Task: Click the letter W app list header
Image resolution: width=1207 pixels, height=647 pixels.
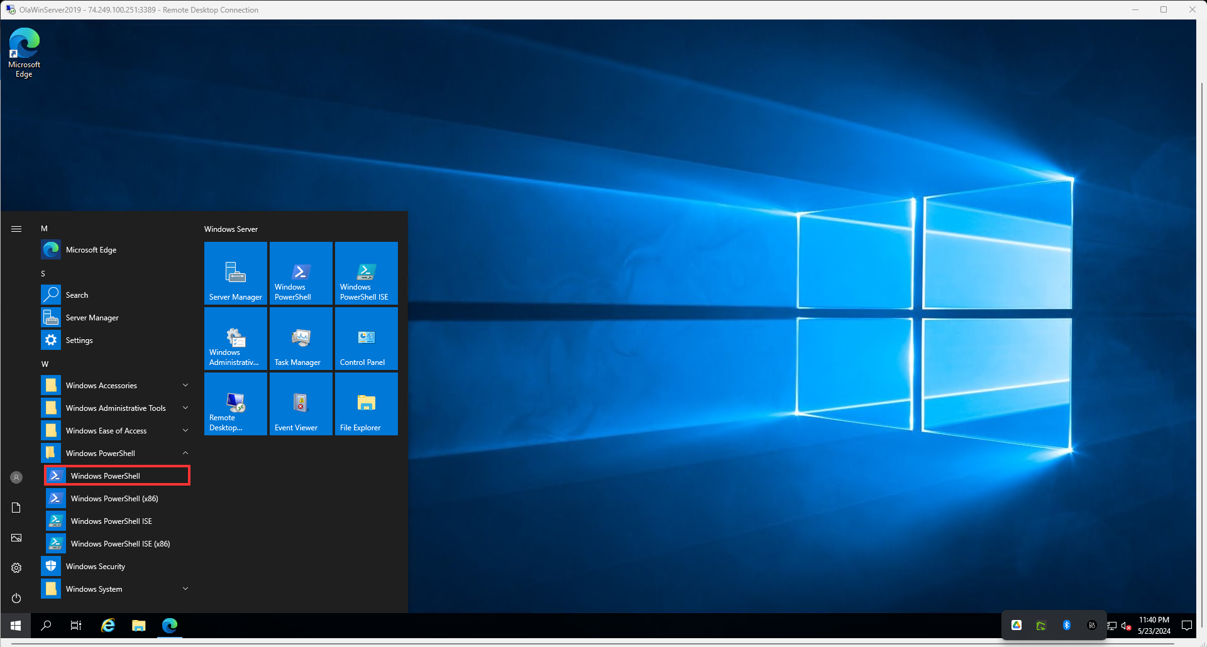Action: click(x=45, y=364)
